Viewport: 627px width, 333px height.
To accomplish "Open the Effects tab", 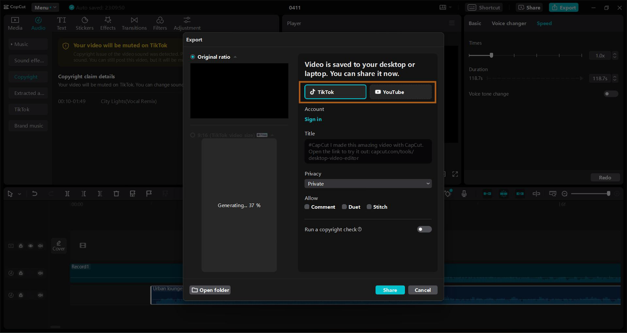I will click(x=108, y=24).
